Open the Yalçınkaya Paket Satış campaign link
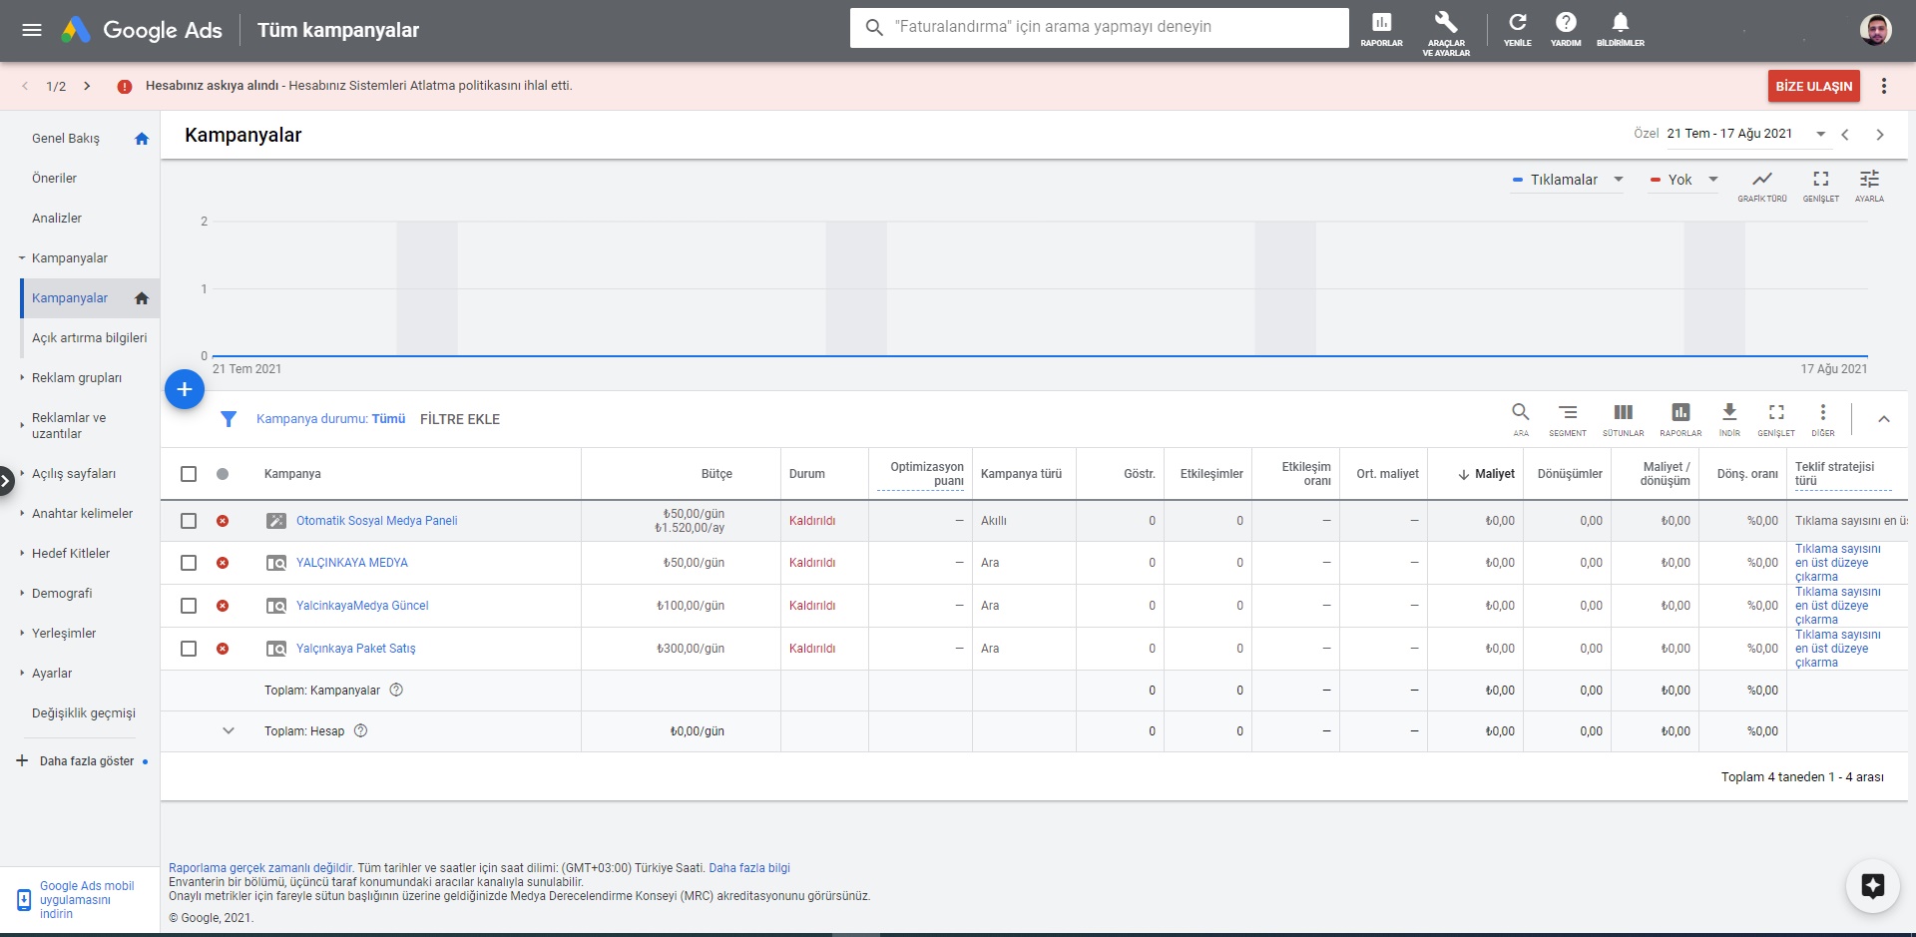 [356, 649]
